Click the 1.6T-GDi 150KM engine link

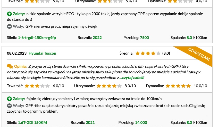pyautogui.click(x=32, y=123)
